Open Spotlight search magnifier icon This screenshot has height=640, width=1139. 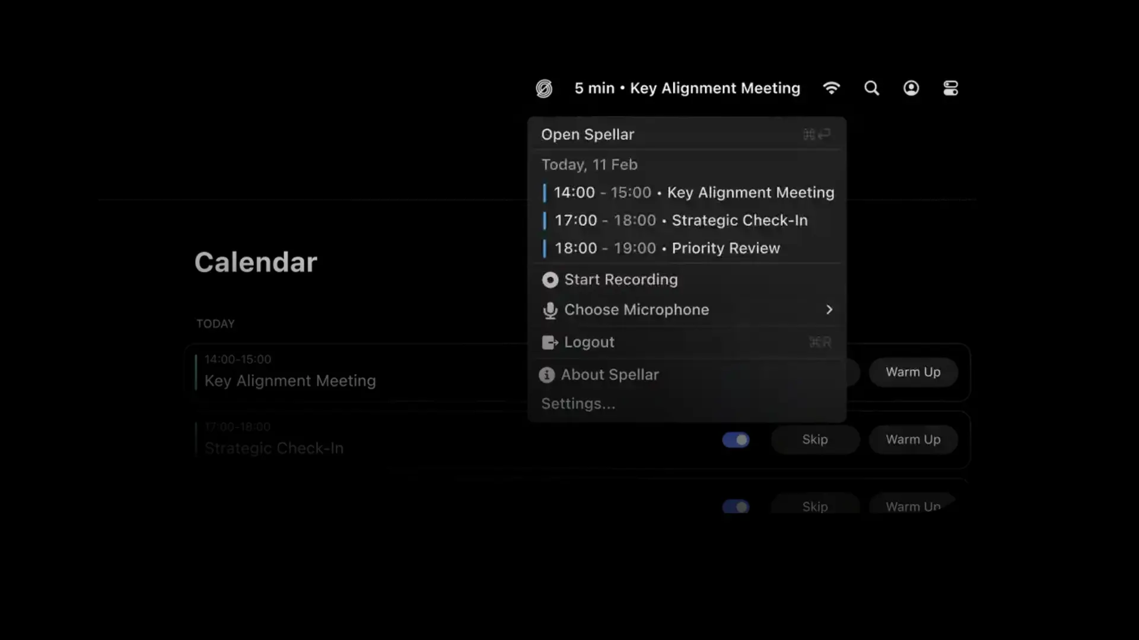[x=871, y=88]
